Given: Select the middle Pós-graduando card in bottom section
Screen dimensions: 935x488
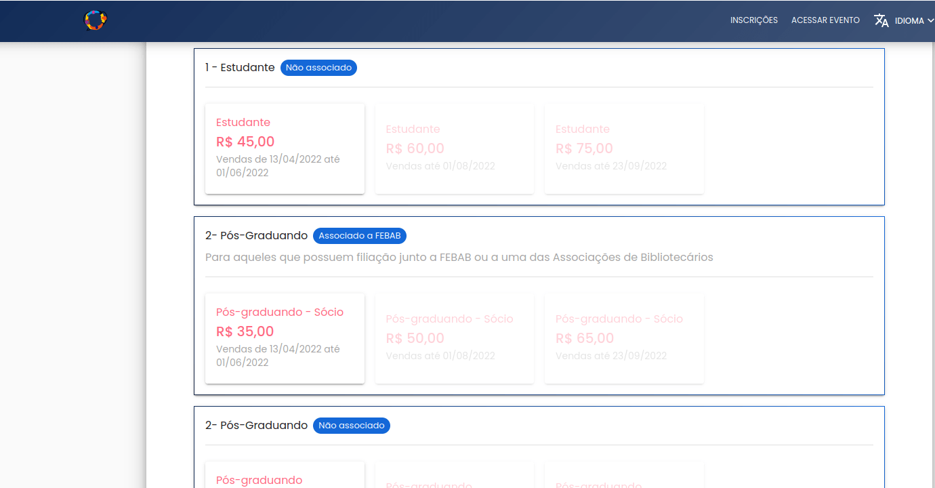Looking at the screenshot, I should (454, 480).
